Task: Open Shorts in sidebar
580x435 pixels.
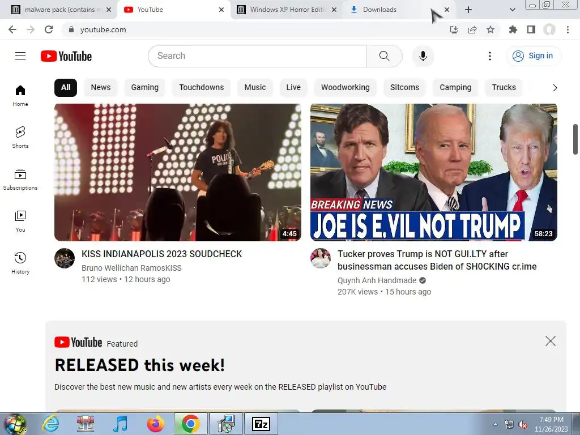Action: (x=20, y=138)
